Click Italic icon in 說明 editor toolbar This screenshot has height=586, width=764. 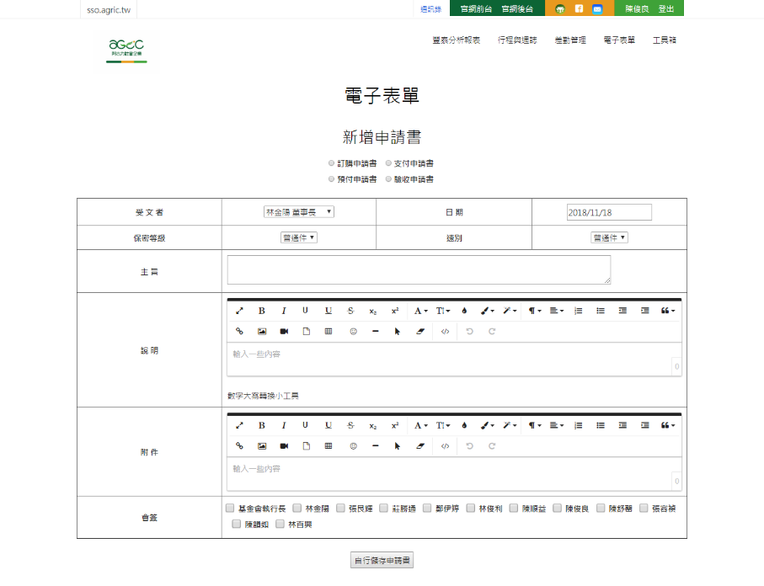click(284, 311)
